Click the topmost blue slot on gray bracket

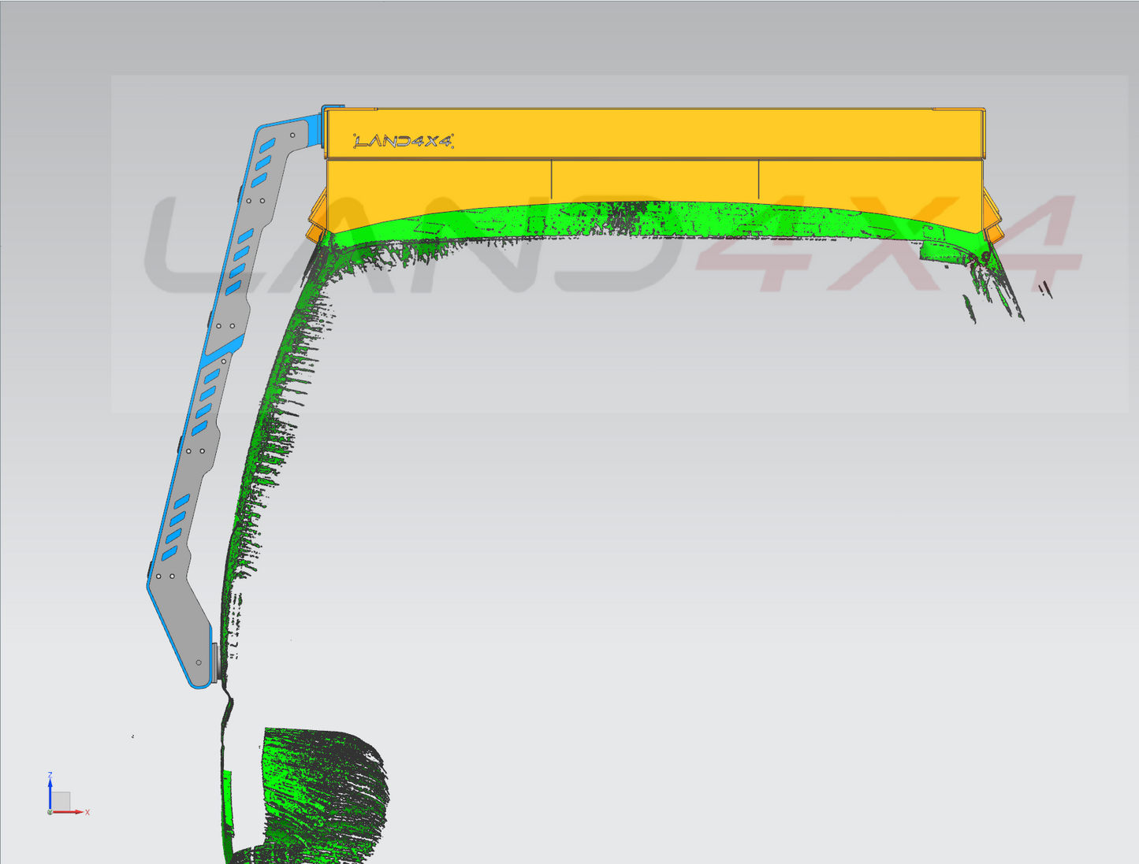click(x=267, y=146)
